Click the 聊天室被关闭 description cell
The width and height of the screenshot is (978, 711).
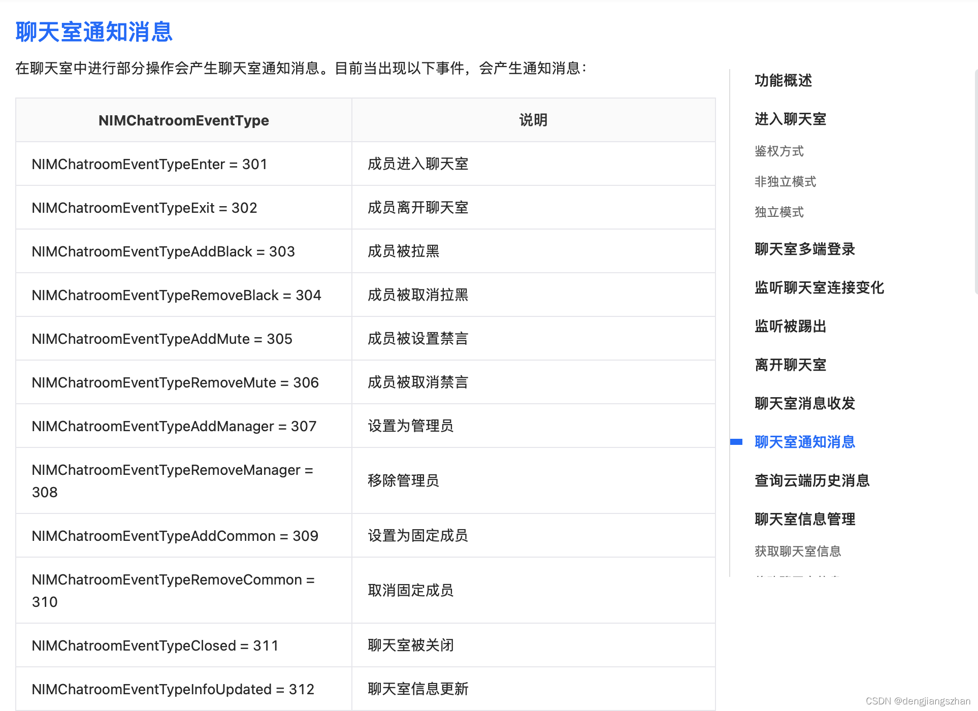coord(410,645)
